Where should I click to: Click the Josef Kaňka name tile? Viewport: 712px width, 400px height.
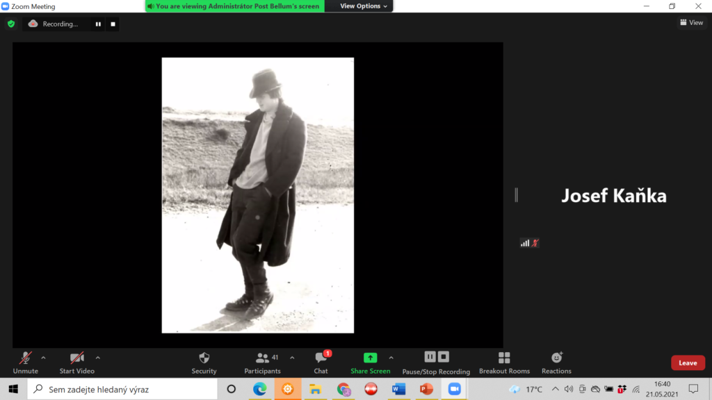(614, 195)
